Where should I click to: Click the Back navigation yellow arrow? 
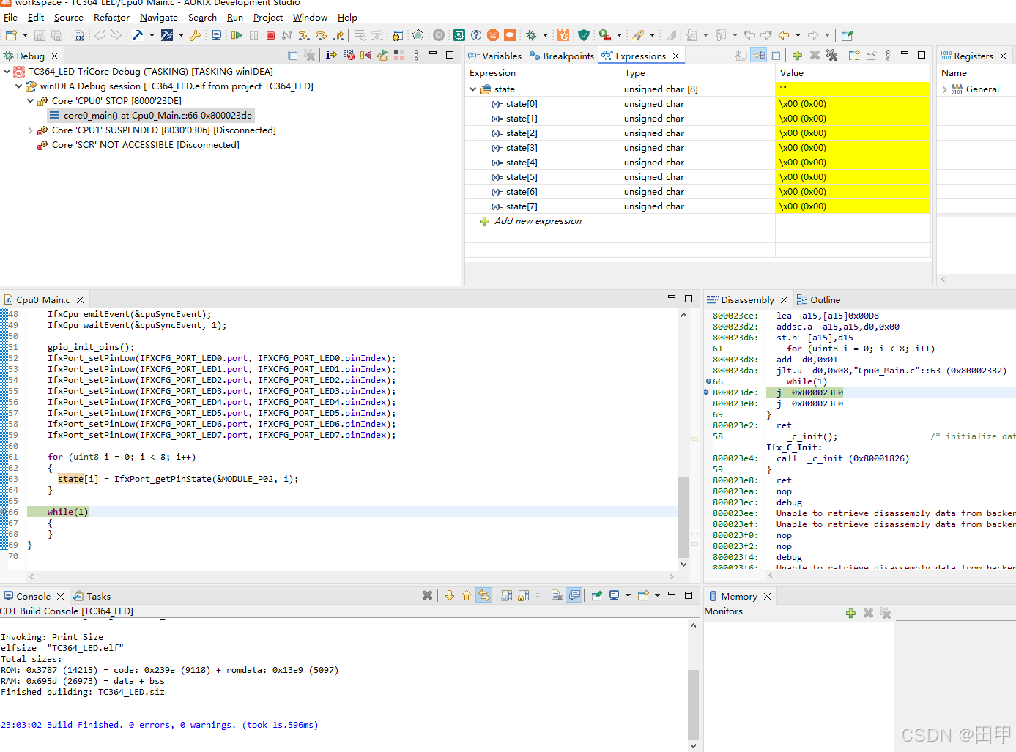tap(784, 35)
